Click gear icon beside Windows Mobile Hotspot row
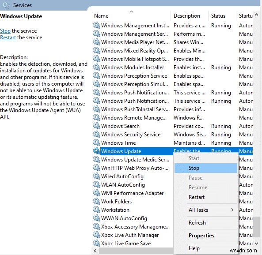 pyautogui.click(x=97, y=59)
